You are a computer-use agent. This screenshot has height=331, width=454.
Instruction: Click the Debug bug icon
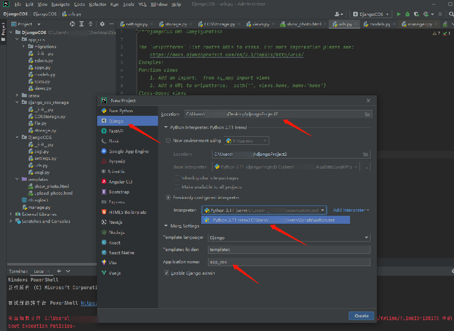[408, 14]
